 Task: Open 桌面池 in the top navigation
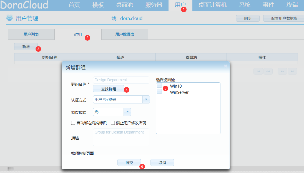[124, 5]
